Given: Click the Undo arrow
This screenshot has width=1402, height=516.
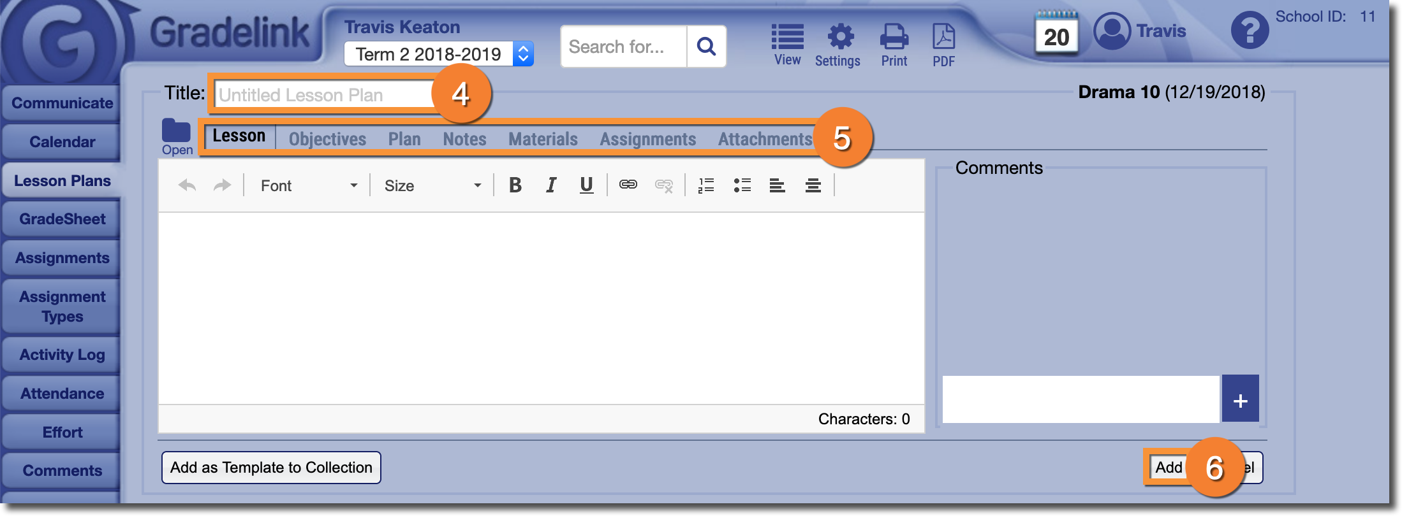Looking at the screenshot, I should (x=187, y=185).
